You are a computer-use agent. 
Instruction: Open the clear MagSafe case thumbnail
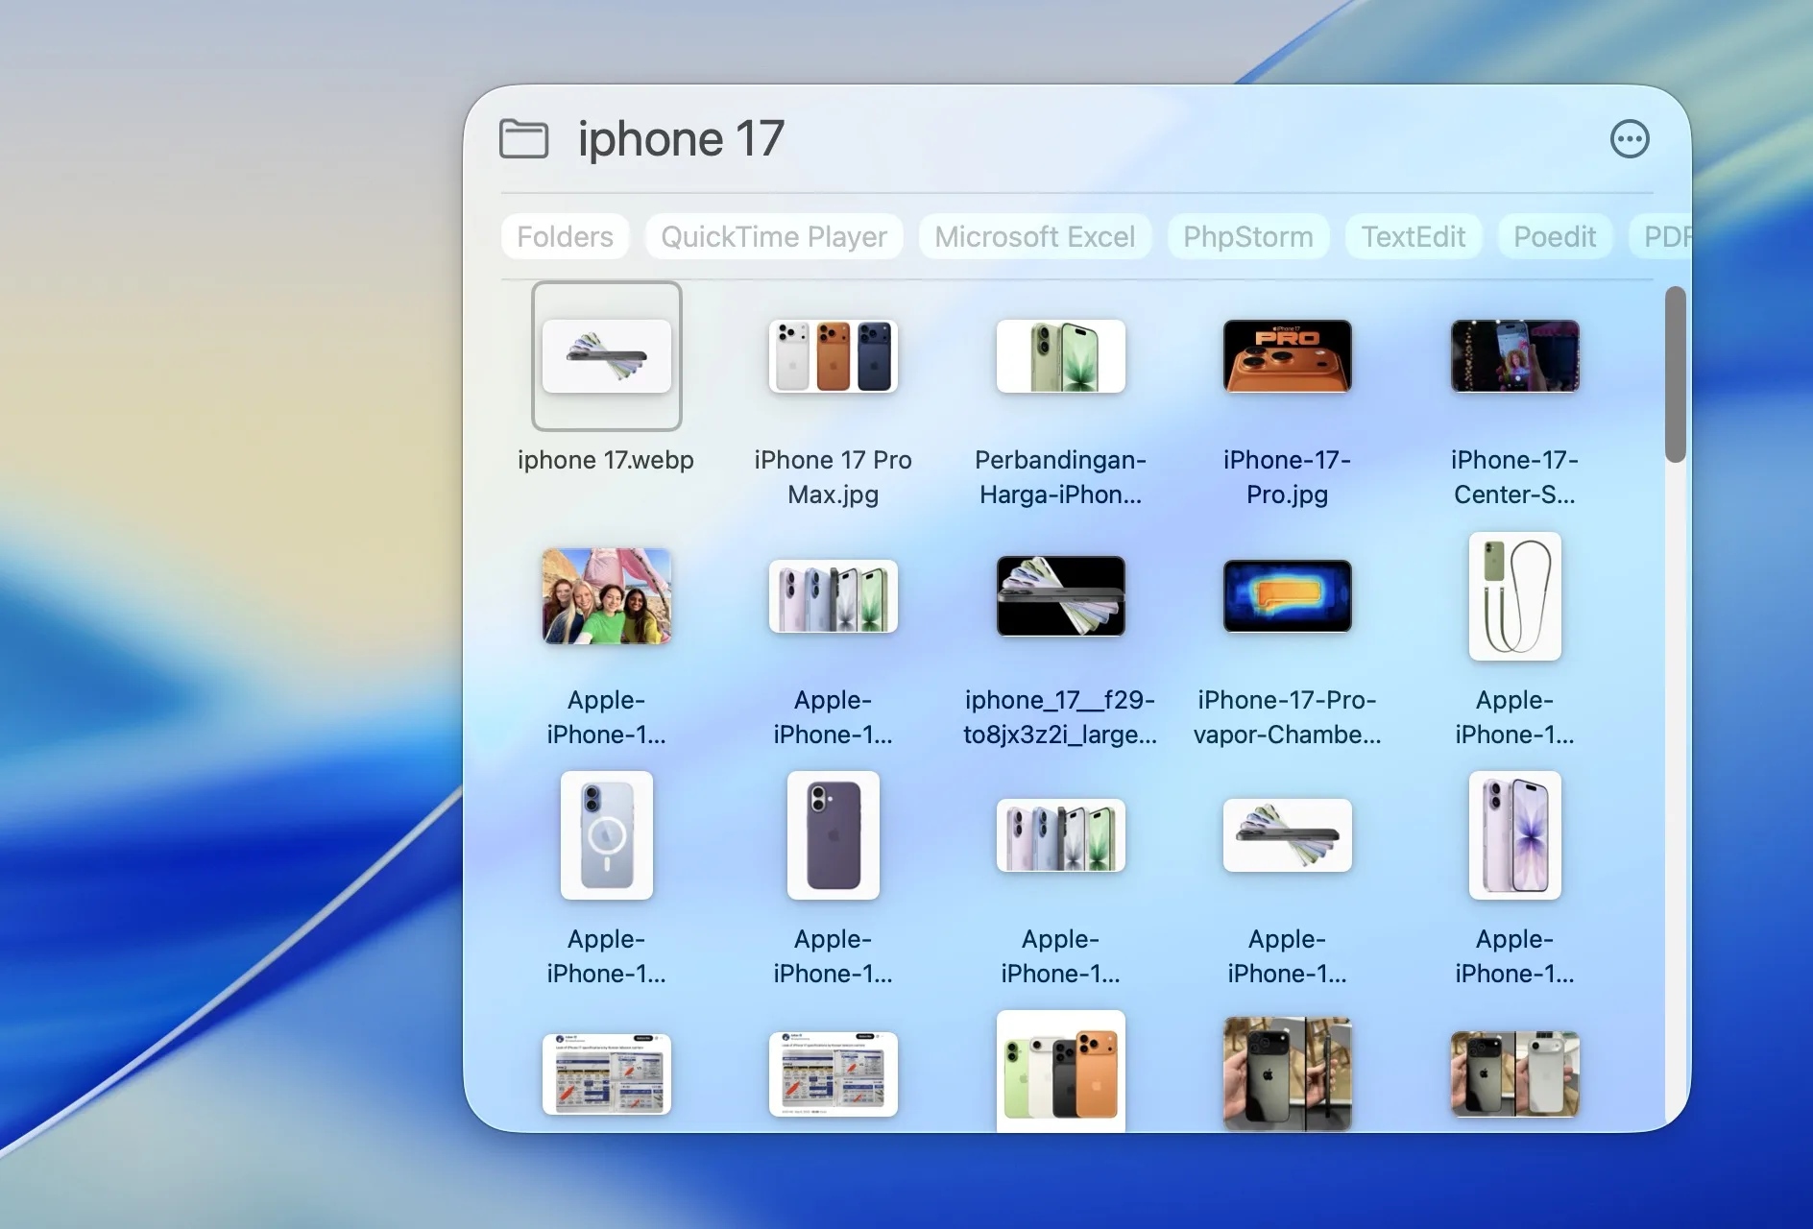click(x=606, y=835)
